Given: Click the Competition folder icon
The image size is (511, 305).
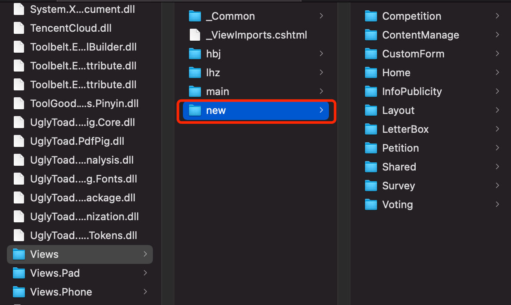Looking at the screenshot, I should (x=371, y=16).
